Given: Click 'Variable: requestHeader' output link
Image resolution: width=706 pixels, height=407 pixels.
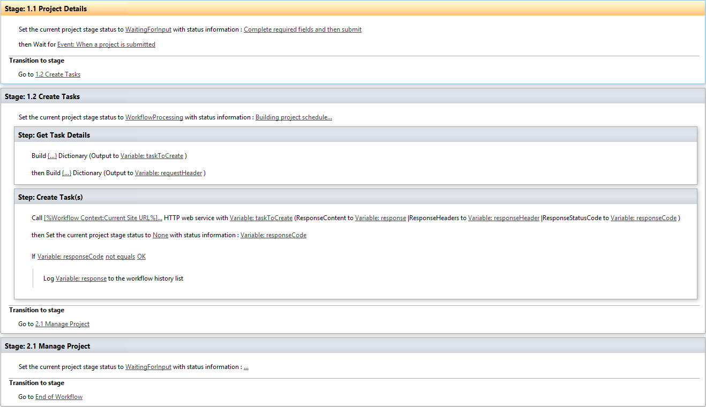Looking at the screenshot, I should [x=169, y=173].
